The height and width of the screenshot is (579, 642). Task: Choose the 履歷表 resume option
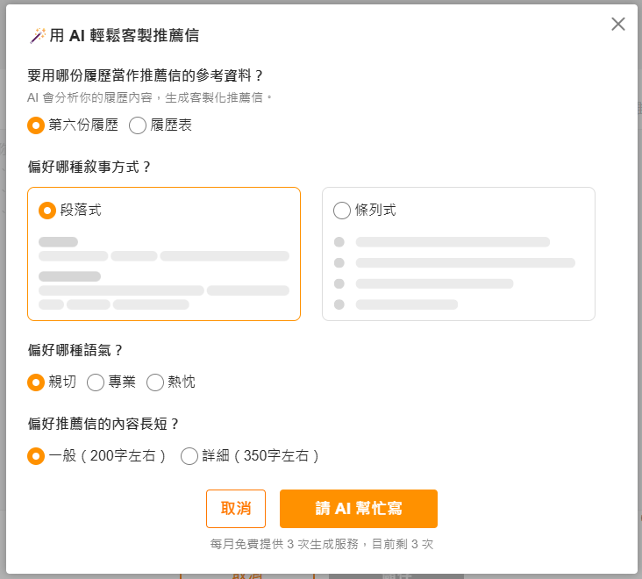[x=138, y=125]
